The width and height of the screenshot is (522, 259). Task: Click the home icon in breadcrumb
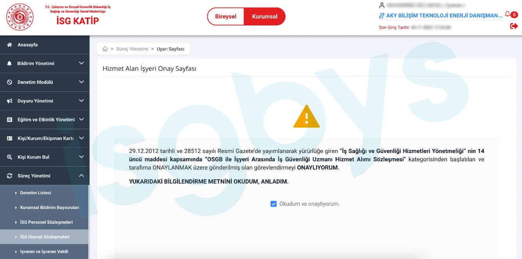click(105, 49)
